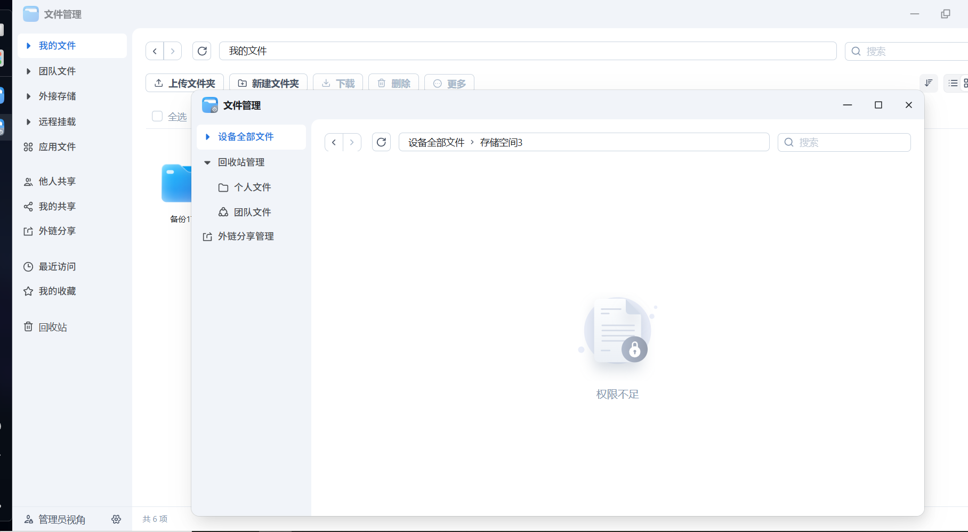This screenshot has height=532, width=968.
Task: Expand the 团队文件 sidebar section
Action: pos(28,71)
